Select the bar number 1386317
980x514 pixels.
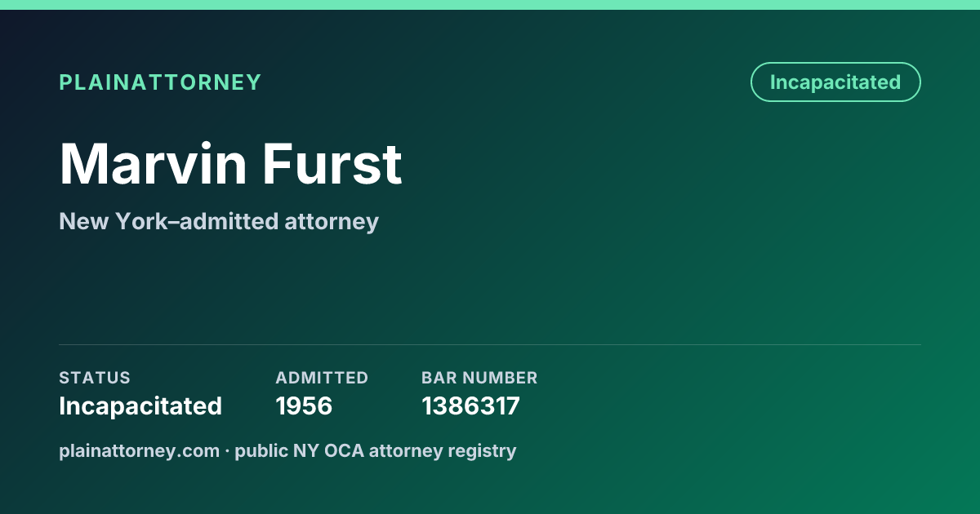point(470,406)
